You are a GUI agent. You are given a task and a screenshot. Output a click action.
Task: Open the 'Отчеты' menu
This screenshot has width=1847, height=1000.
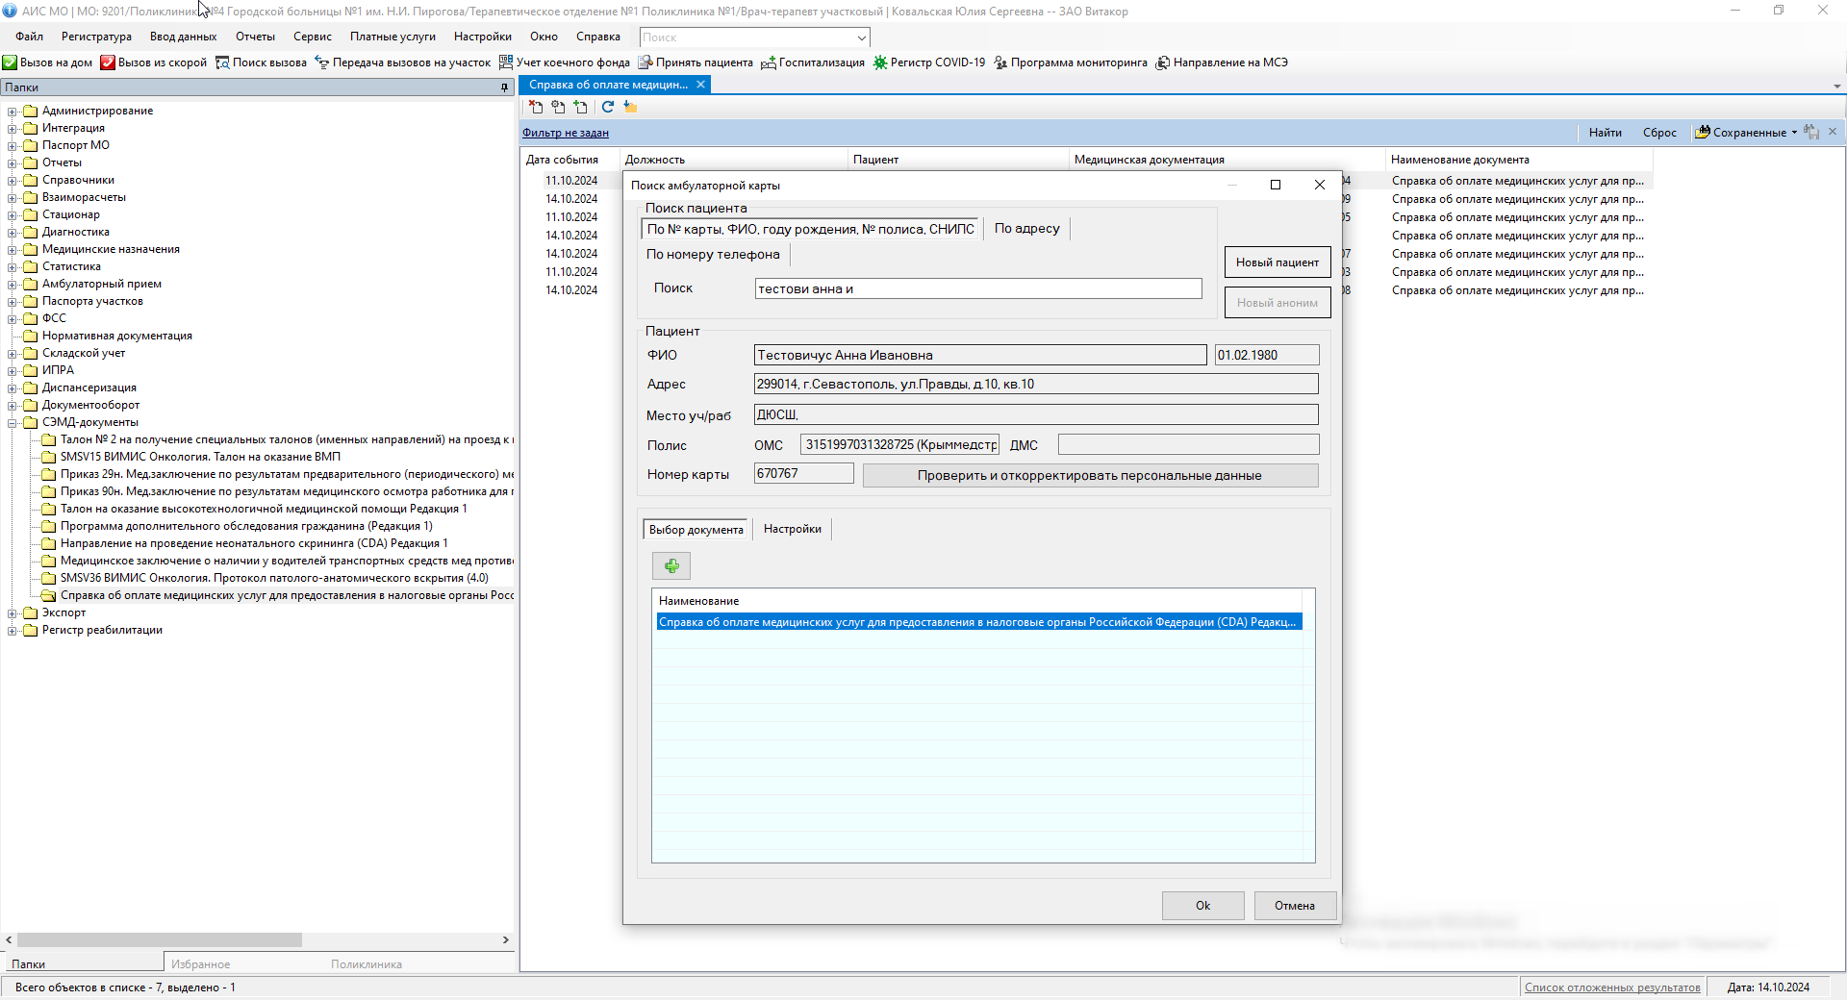pyautogui.click(x=255, y=37)
